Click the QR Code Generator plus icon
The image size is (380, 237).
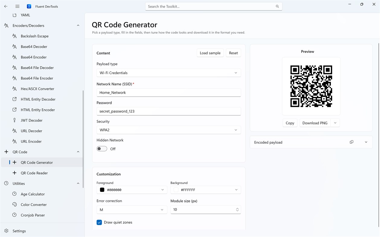(14, 162)
